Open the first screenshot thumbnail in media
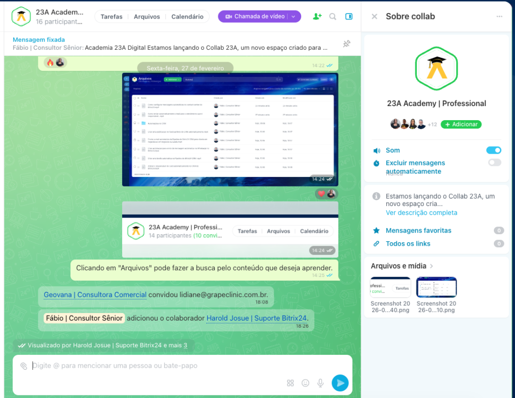Screen dimensions: 515x398 coord(391,287)
